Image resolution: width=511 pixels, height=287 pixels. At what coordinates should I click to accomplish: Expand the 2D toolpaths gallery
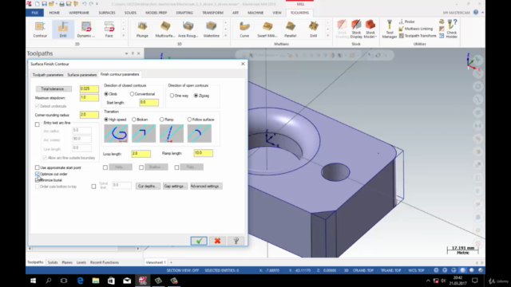[123, 36]
